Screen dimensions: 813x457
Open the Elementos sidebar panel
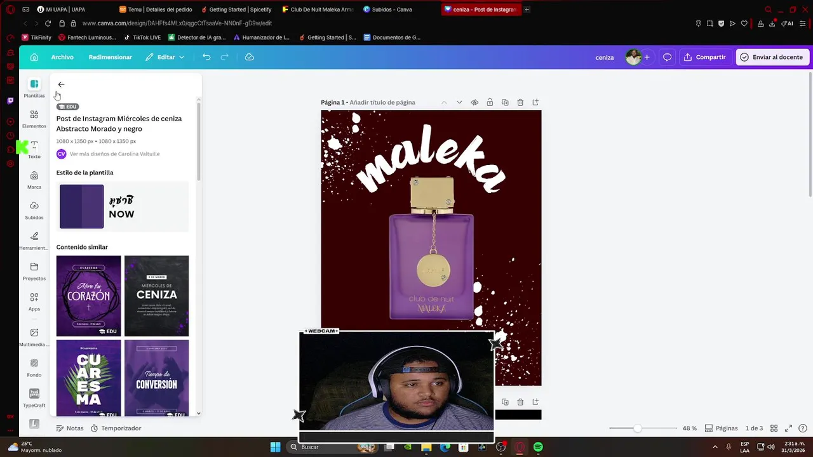tap(34, 119)
